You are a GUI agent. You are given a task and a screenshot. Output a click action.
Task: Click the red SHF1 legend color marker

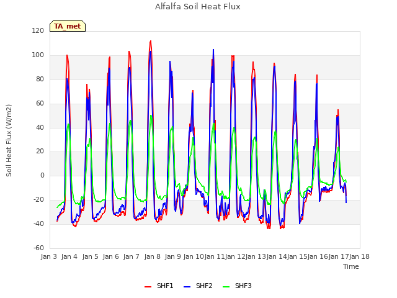click(x=148, y=287)
